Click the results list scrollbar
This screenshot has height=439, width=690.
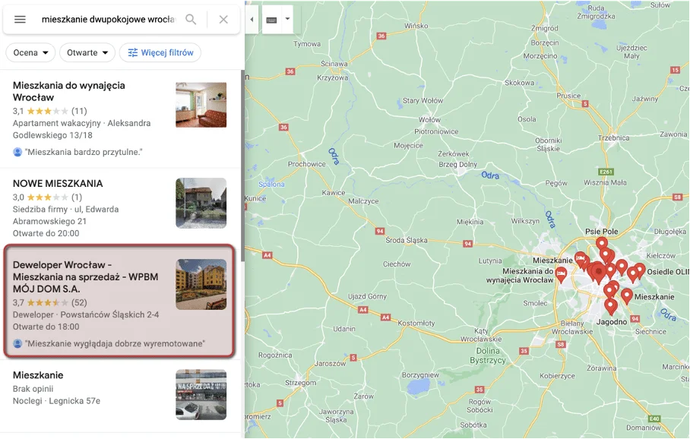242,167
